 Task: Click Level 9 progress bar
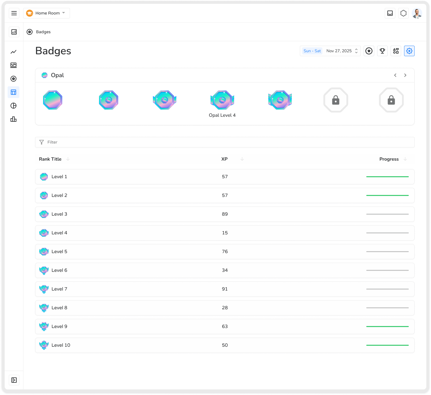(x=387, y=327)
